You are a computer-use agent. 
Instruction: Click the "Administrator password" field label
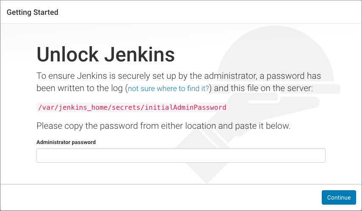click(66, 142)
